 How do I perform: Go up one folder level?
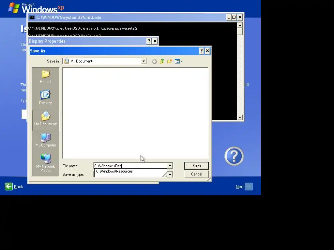(x=162, y=62)
